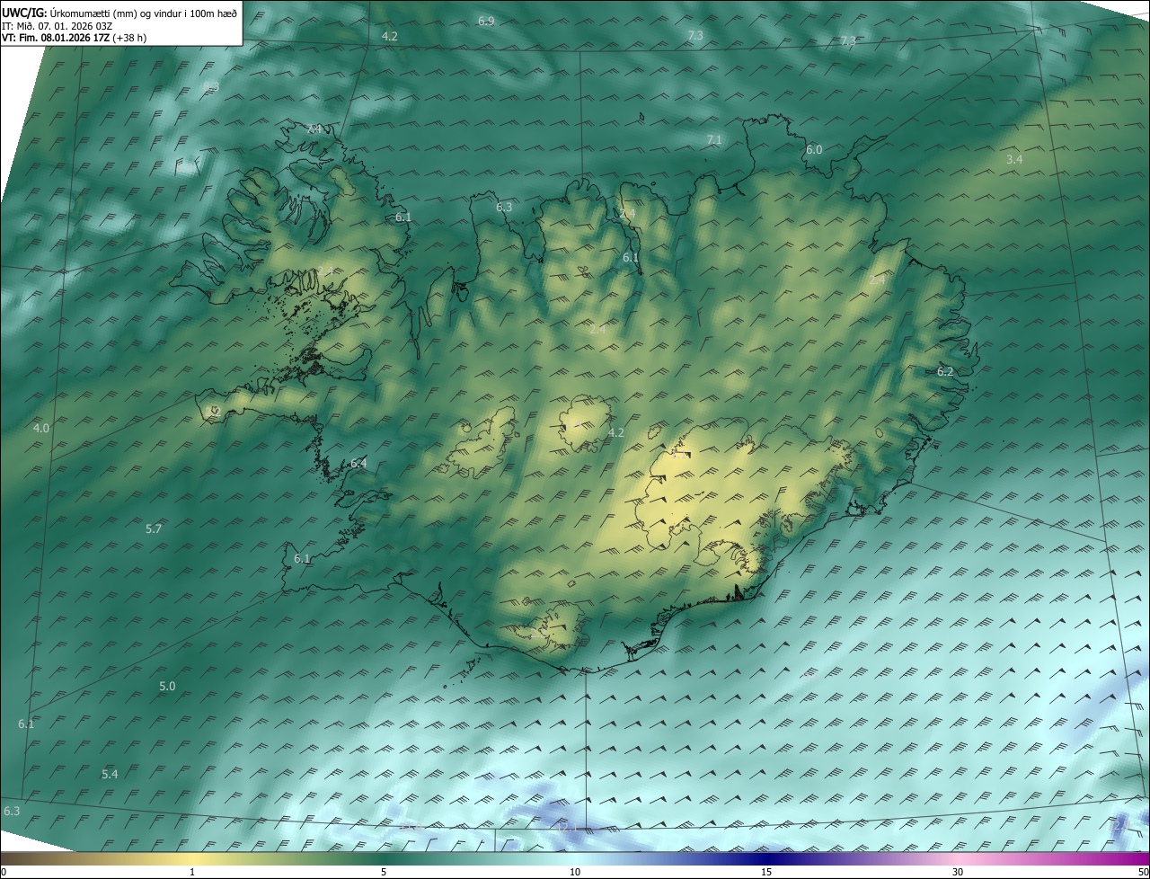Select the colour scale tick label 5
Image resolution: width=1150 pixels, height=879 pixels.
click(x=384, y=872)
